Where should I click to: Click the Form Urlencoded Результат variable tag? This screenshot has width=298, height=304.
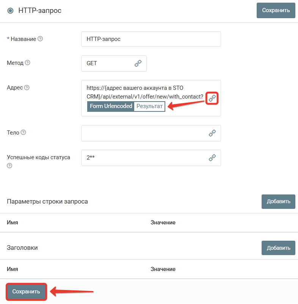(126, 106)
